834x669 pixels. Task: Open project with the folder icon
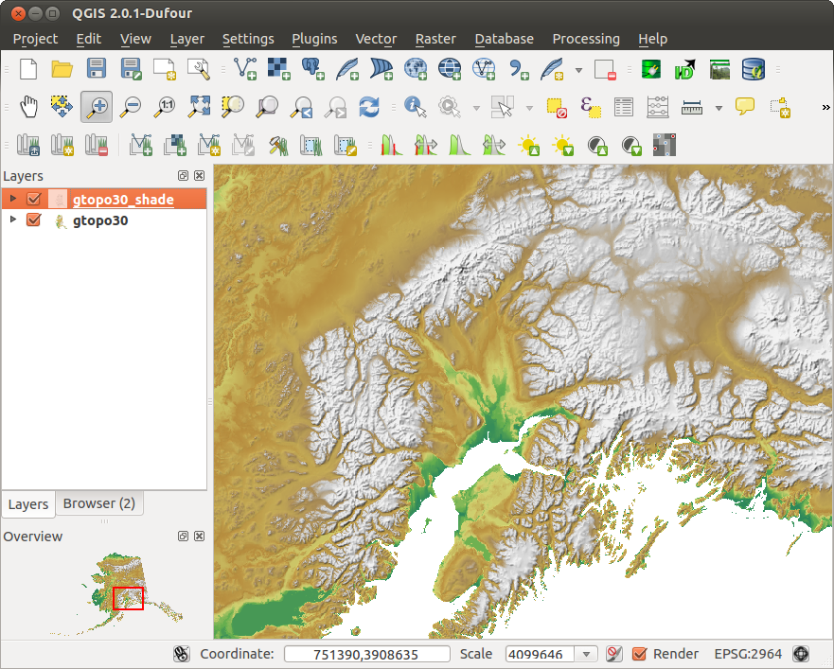pyautogui.click(x=62, y=68)
